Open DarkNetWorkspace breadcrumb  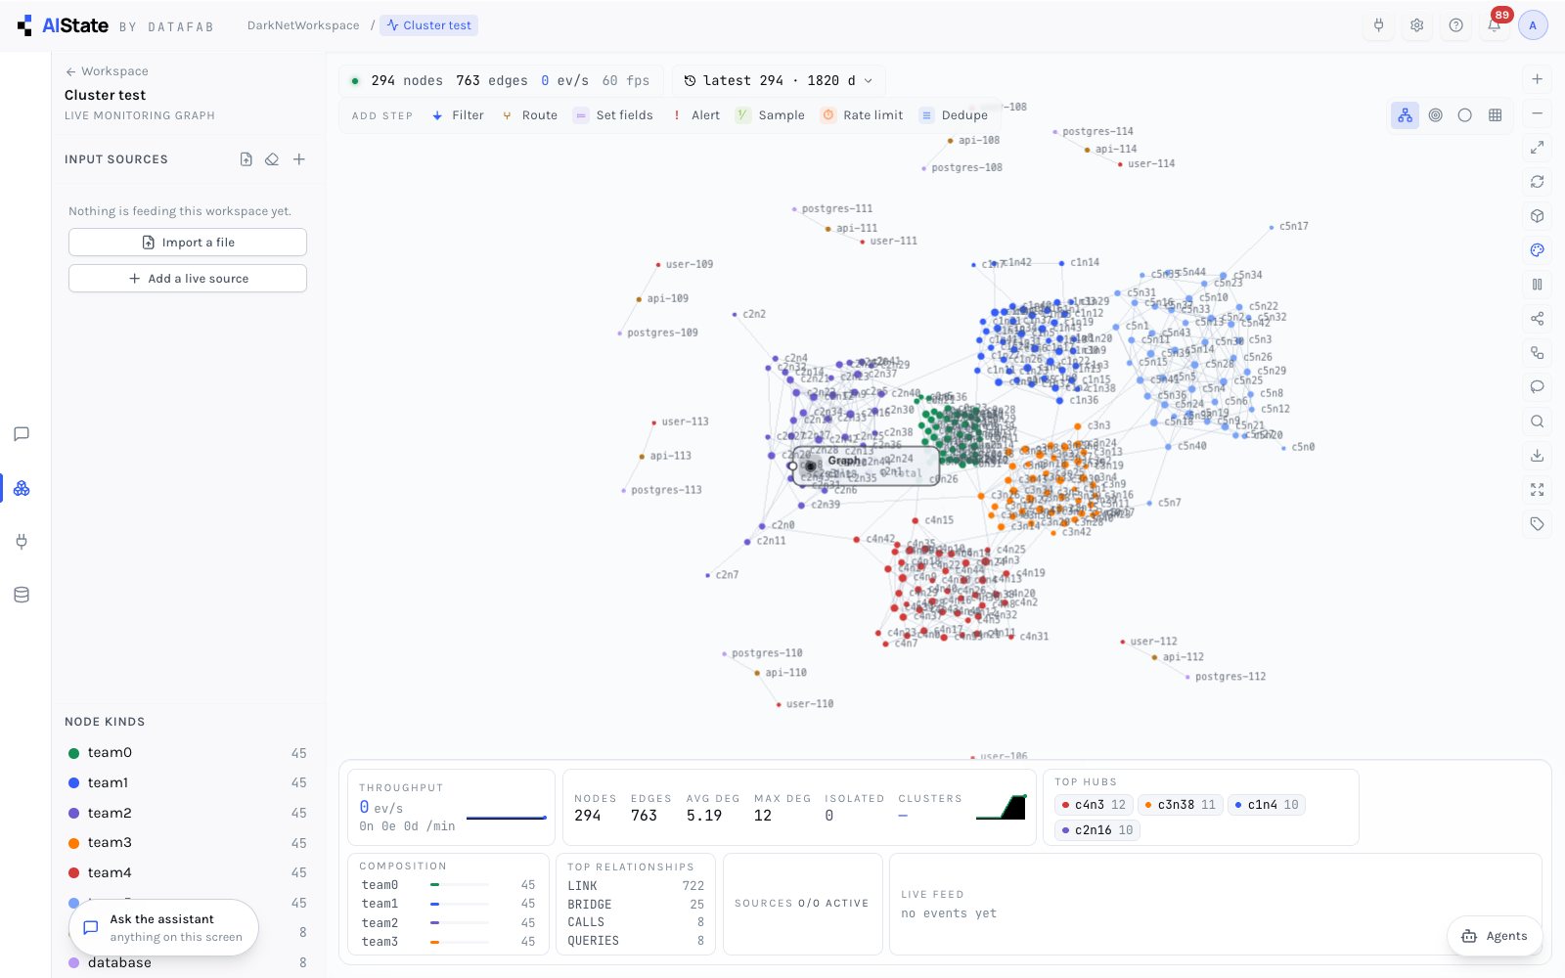tap(303, 25)
